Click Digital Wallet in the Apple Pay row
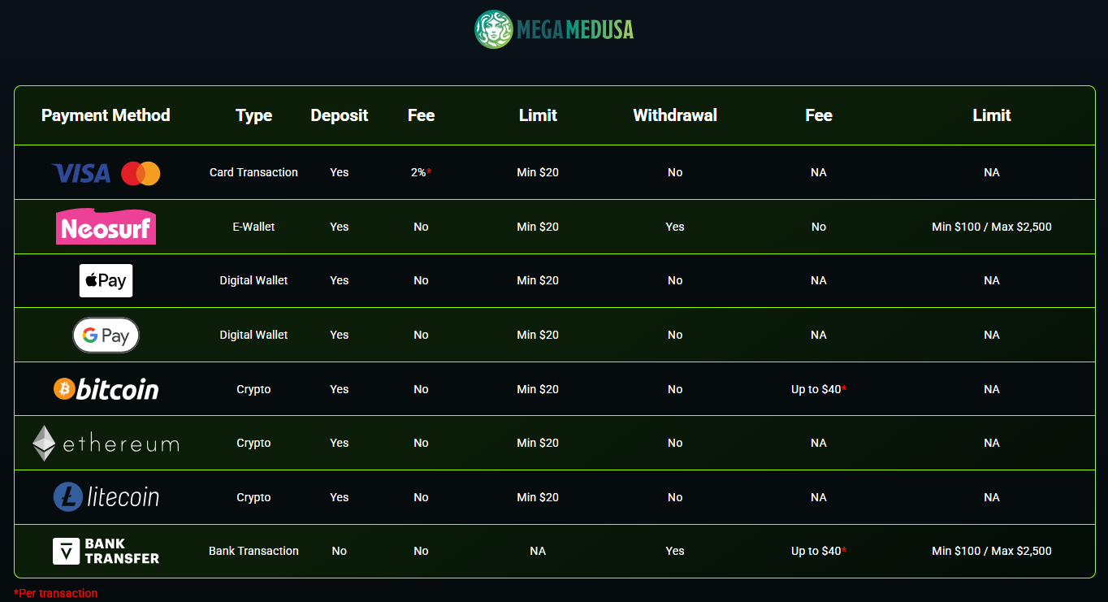The width and height of the screenshot is (1108, 602). point(253,280)
